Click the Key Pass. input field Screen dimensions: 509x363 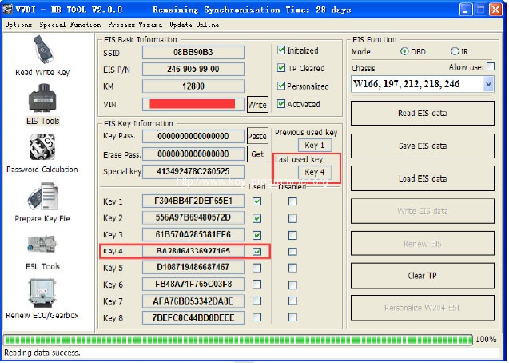(x=193, y=136)
